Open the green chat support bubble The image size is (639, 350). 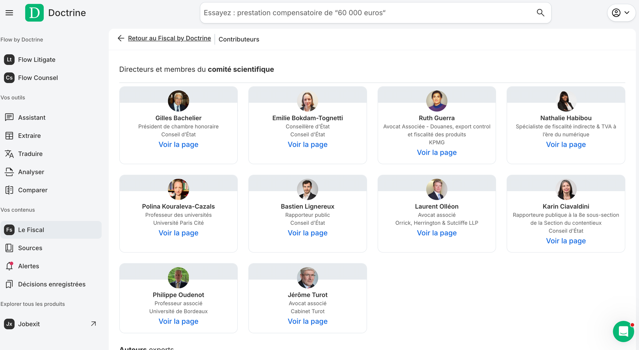(623, 331)
